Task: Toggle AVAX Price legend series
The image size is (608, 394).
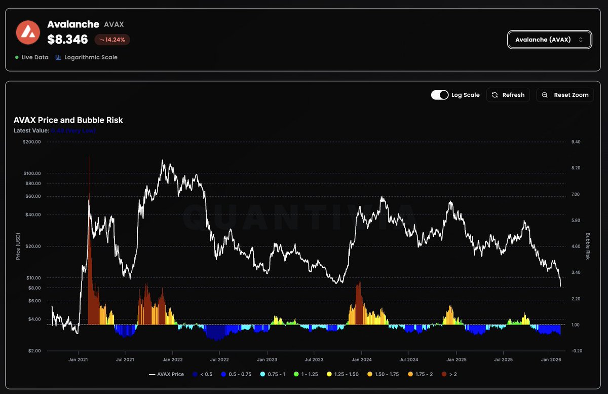Action: pos(166,374)
